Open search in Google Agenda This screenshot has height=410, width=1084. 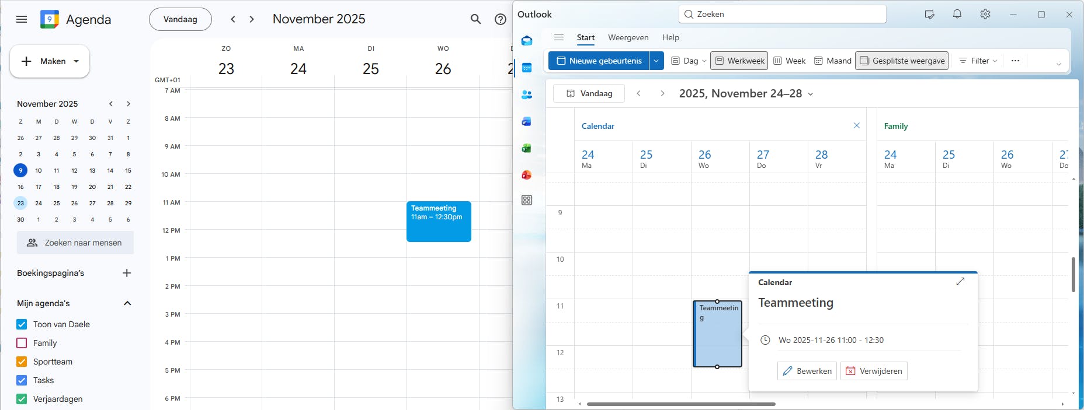pyautogui.click(x=476, y=19)
